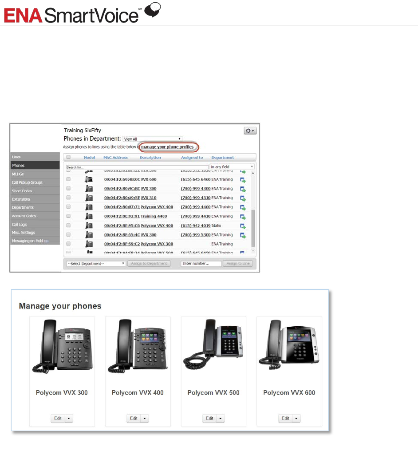
Task: Open the Phones in Department View All dropdown
Action: [x=152, y=139]
